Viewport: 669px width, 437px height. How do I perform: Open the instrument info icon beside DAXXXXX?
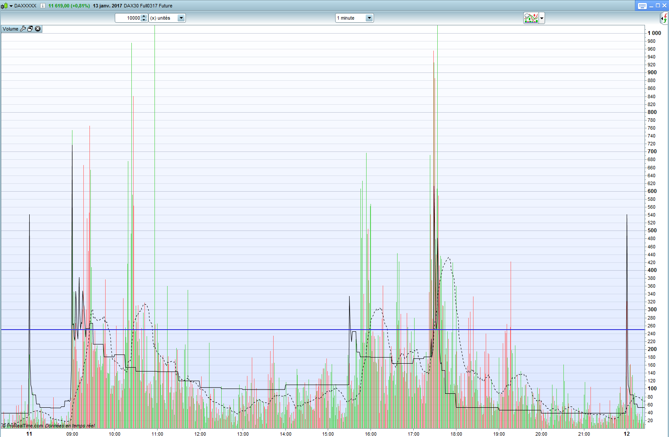(42, 6)
